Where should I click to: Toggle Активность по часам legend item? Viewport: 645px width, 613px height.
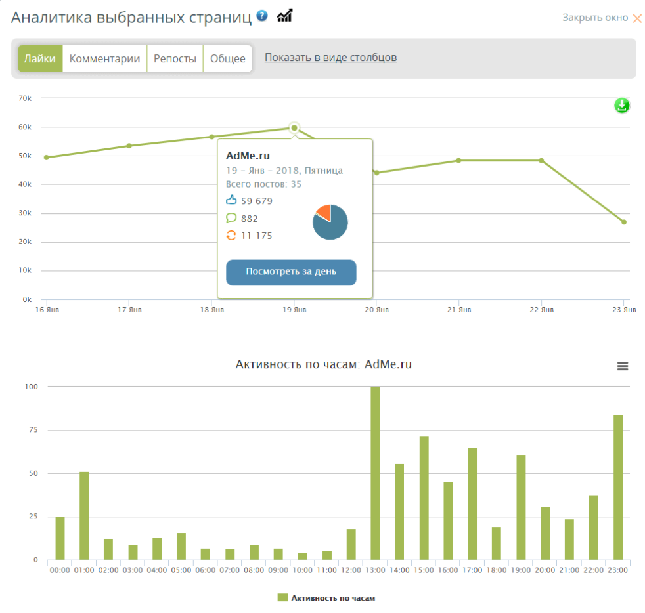[326, 598]
